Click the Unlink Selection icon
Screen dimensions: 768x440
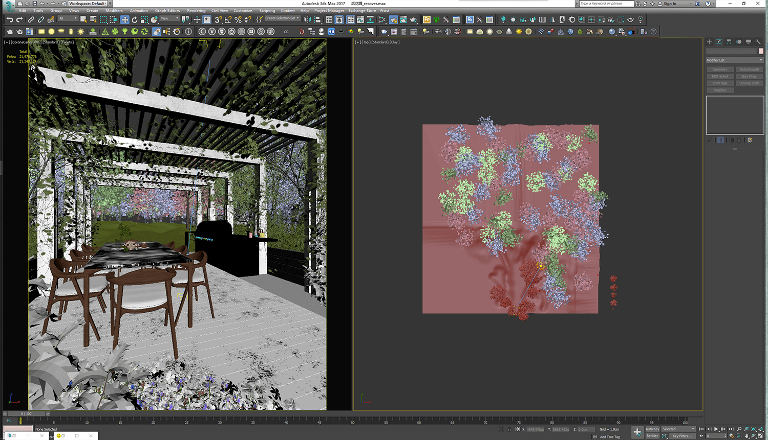[x=41, y=19]
